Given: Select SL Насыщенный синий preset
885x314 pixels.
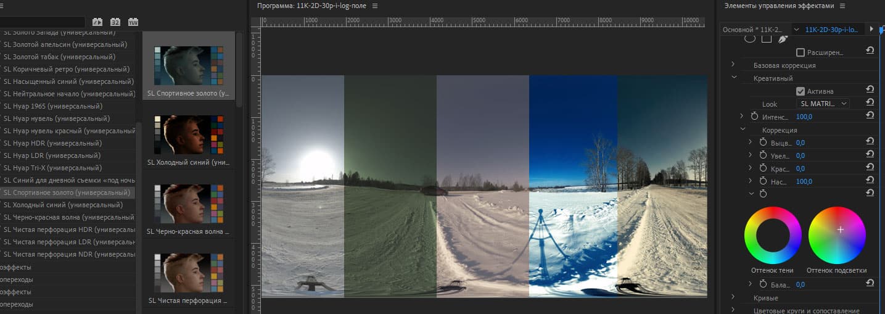Looking at the screenshot, I should tap(68, 81).
